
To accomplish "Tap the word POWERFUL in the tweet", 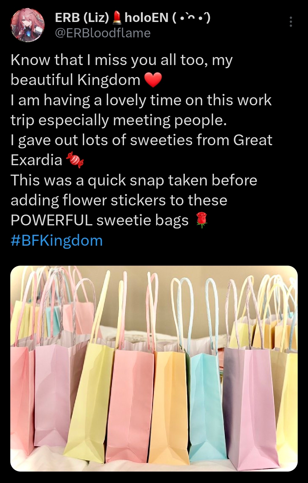I will (x=52, y=220).
